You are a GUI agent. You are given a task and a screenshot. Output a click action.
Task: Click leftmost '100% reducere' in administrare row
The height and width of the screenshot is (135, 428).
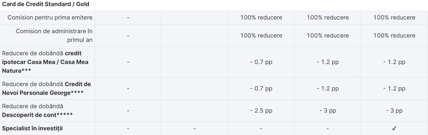coord(261,35)
